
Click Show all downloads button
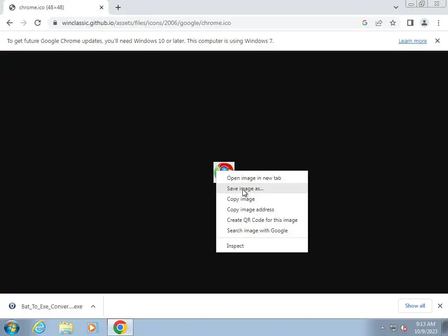[415, 306]
